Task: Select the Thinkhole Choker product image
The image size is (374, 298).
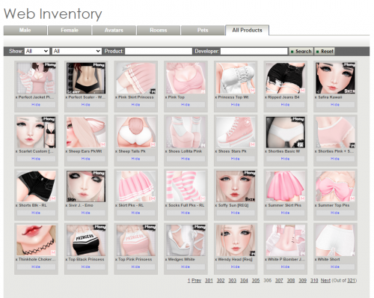Action: pyautogui.click(x=36, y=240)
